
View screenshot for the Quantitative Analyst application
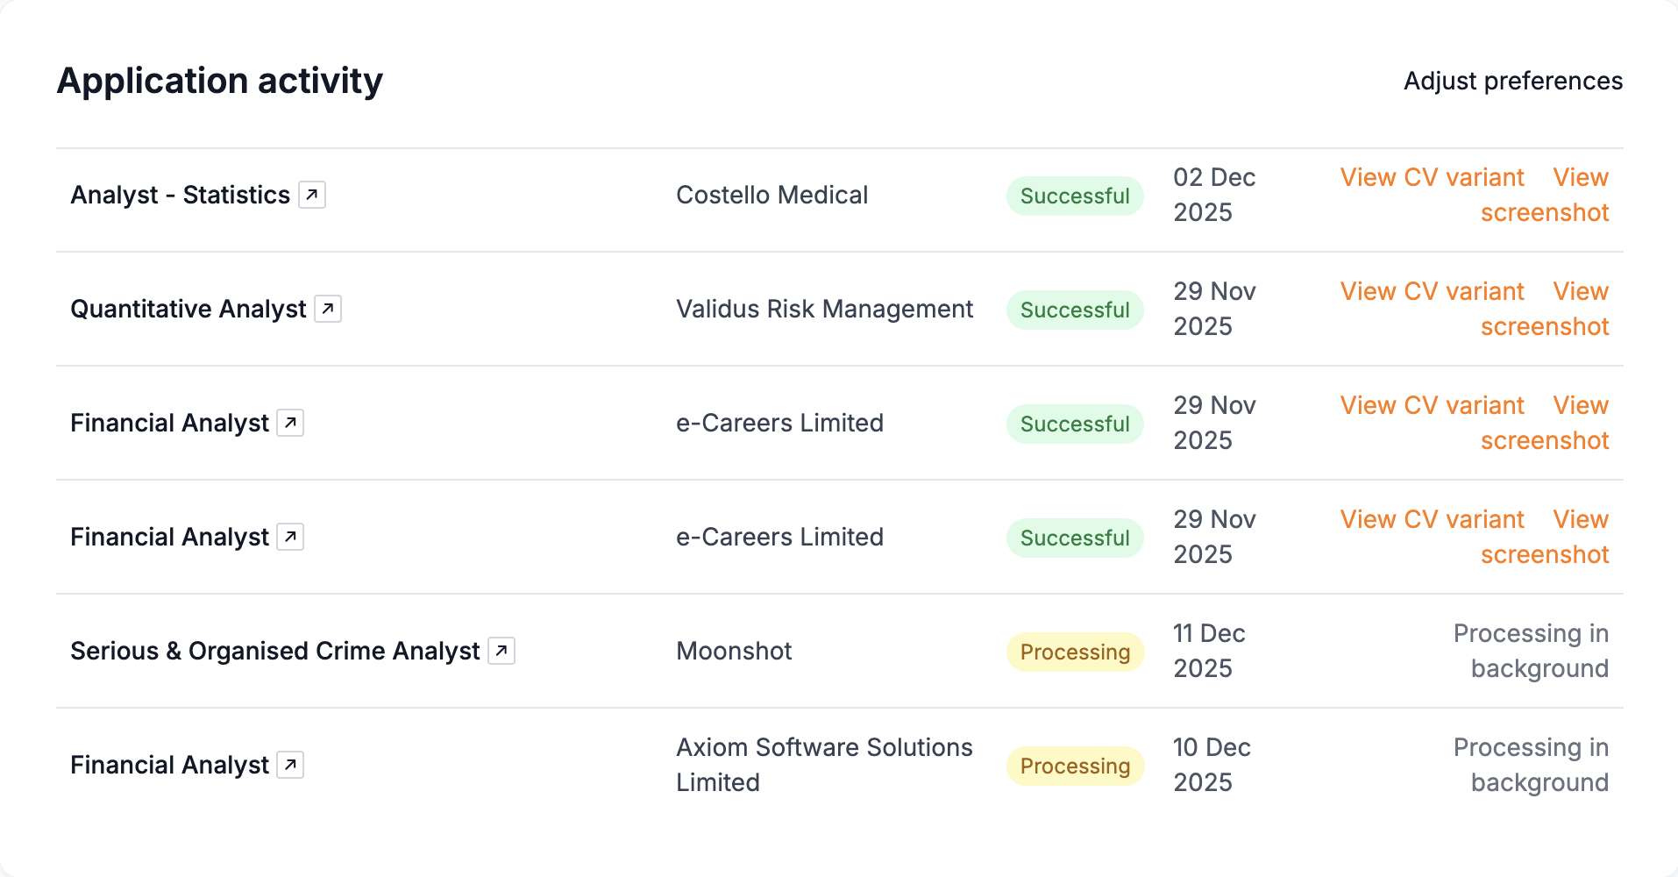coord(1546,309)
